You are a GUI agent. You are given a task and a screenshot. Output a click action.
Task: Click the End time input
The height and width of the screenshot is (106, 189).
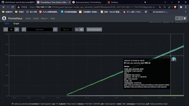click(x=40, y=29)
